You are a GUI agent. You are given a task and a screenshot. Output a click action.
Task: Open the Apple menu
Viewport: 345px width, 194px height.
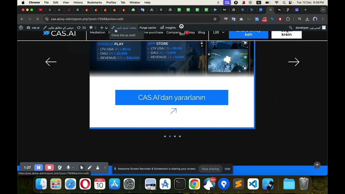(23, 2)
